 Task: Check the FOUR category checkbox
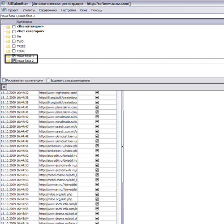coord(14,51)
